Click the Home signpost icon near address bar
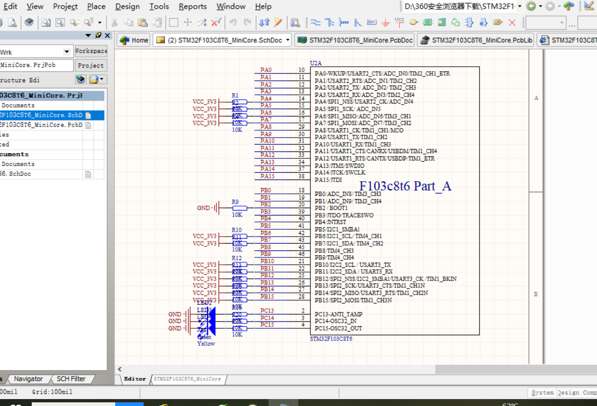 pyautogui.click(x=569, y=6)
